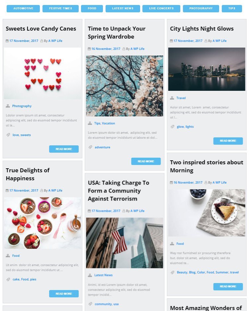Open the Travel category link
This screenshot has height=311, width=249.
[x=181, y=98]
